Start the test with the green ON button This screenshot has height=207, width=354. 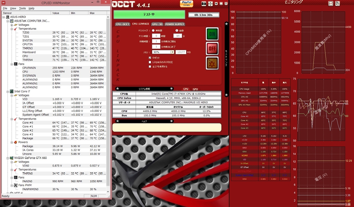click(x=212, y=34)
